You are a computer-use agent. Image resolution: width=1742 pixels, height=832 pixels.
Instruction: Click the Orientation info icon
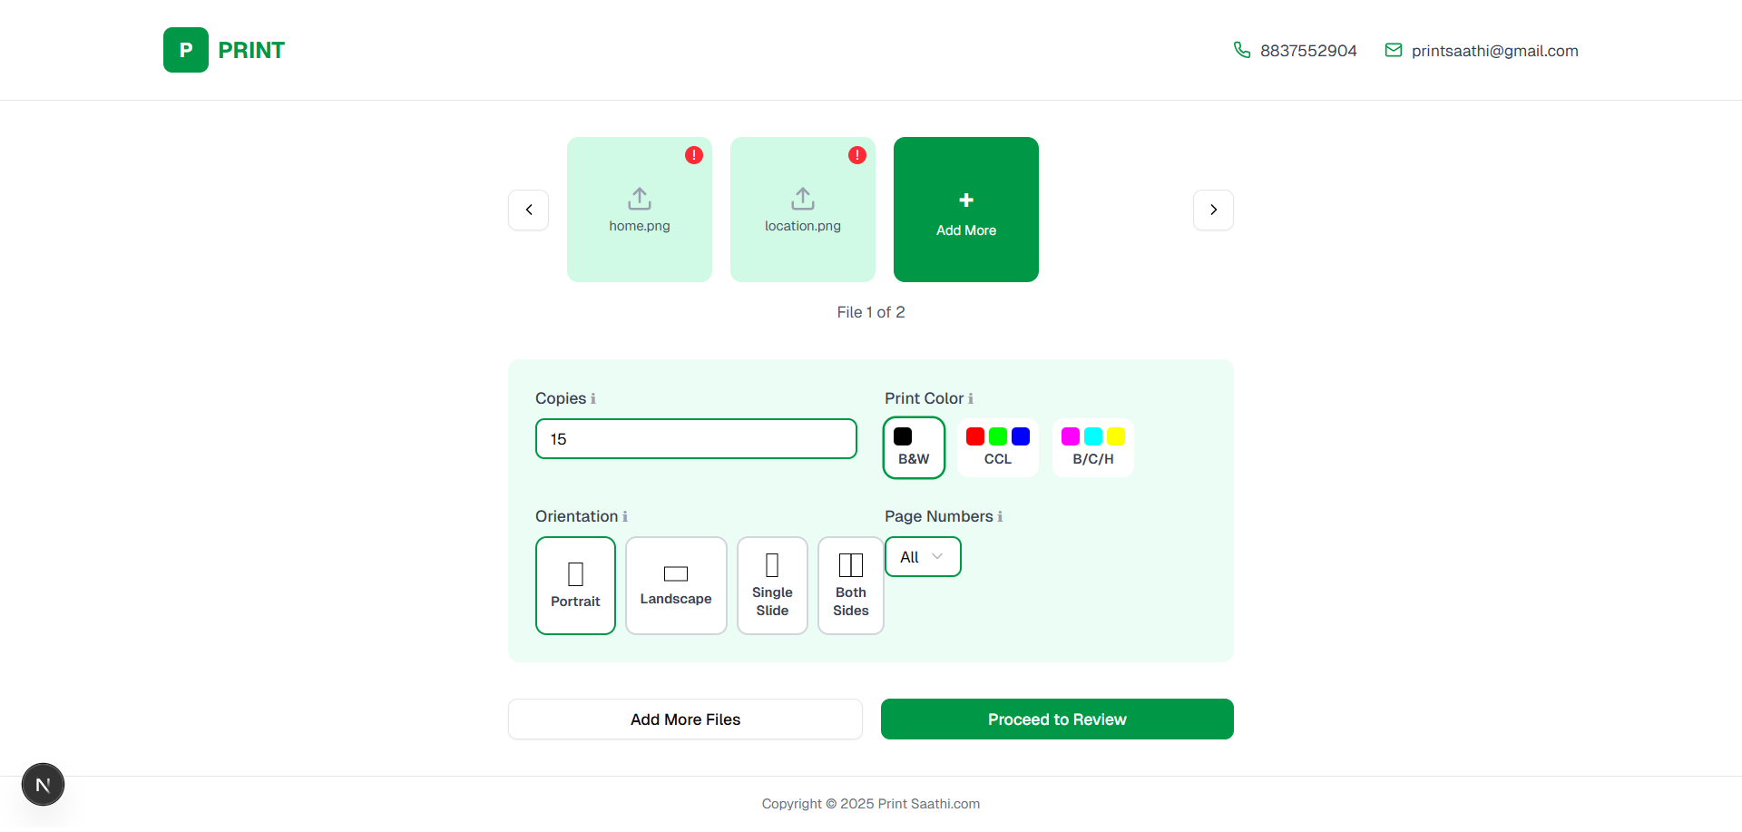click(625, 517)
